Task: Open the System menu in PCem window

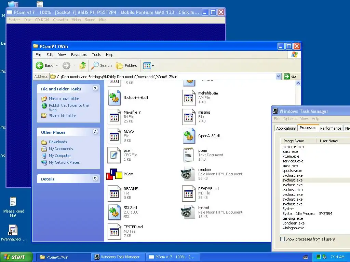Action: tap(14, 20)
